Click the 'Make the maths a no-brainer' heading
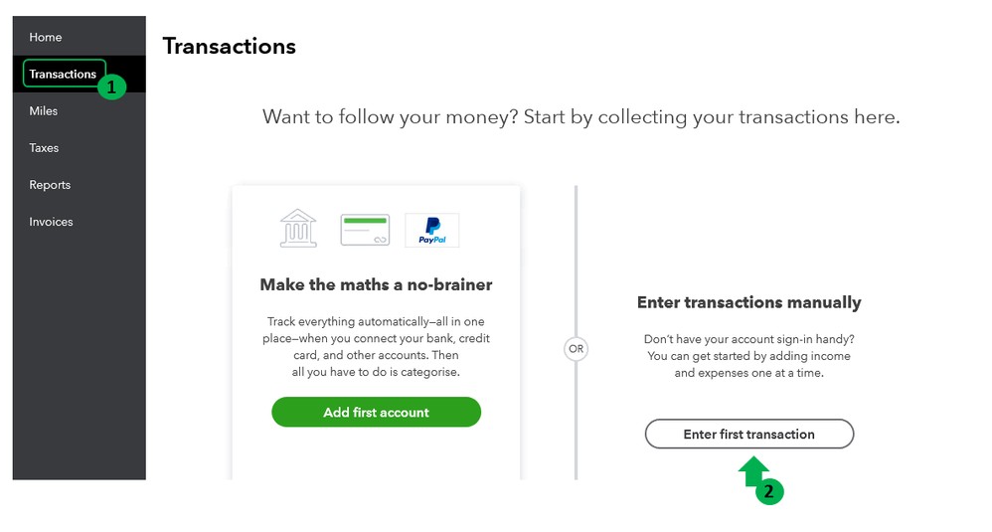Viewport: 992px width, 532px height. 376,284
